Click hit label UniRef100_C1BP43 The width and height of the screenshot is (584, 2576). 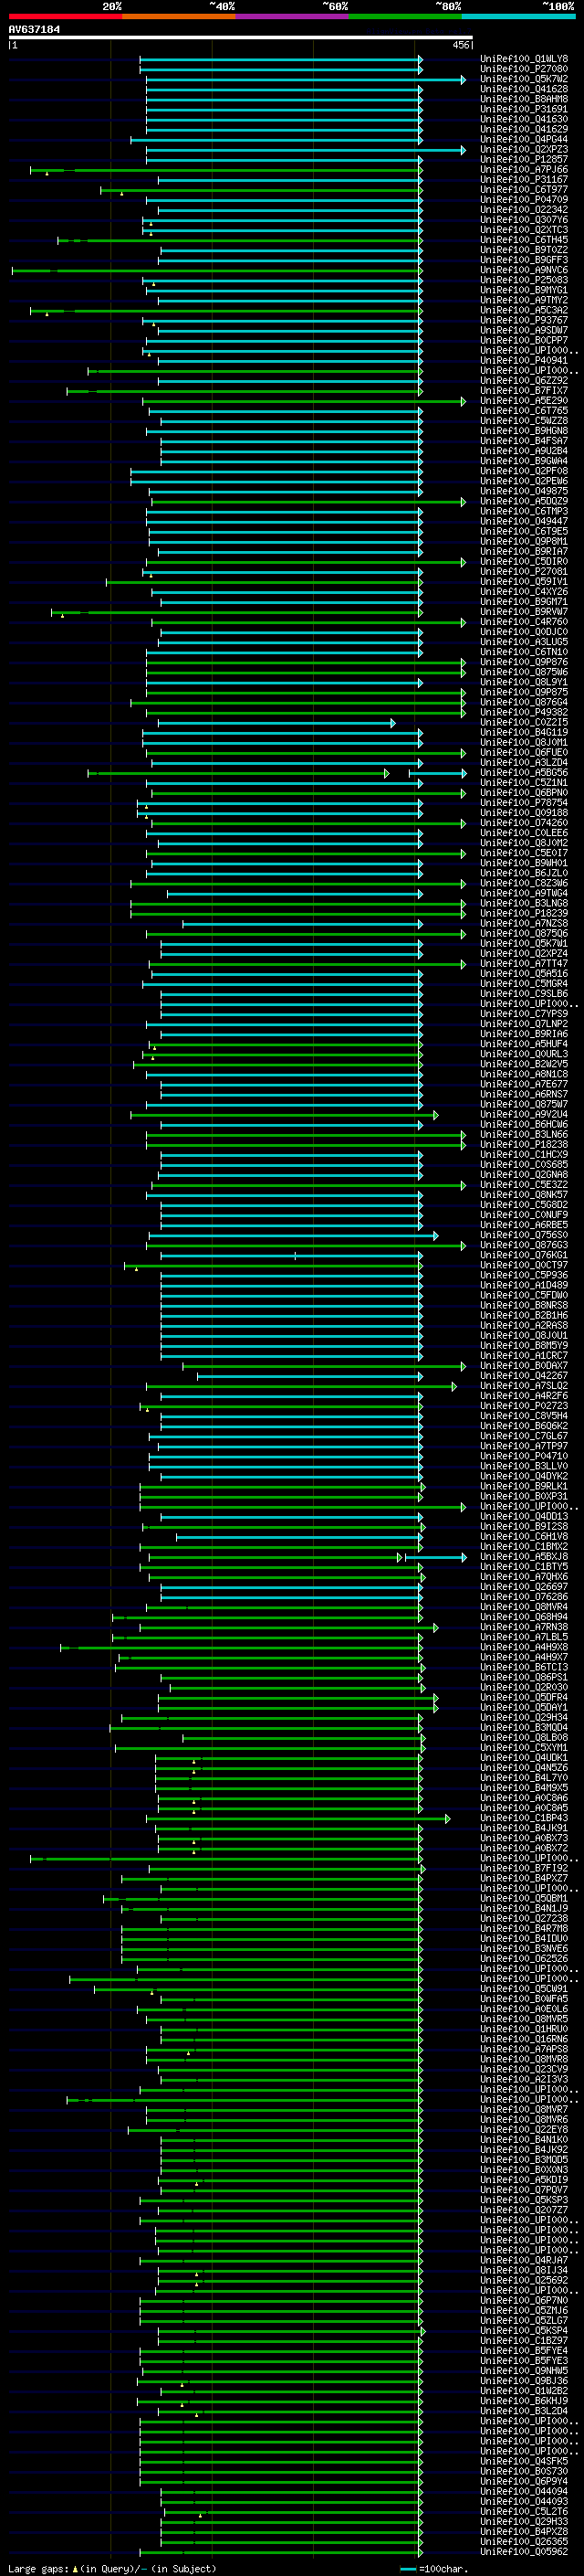(x=524, y=1819)
